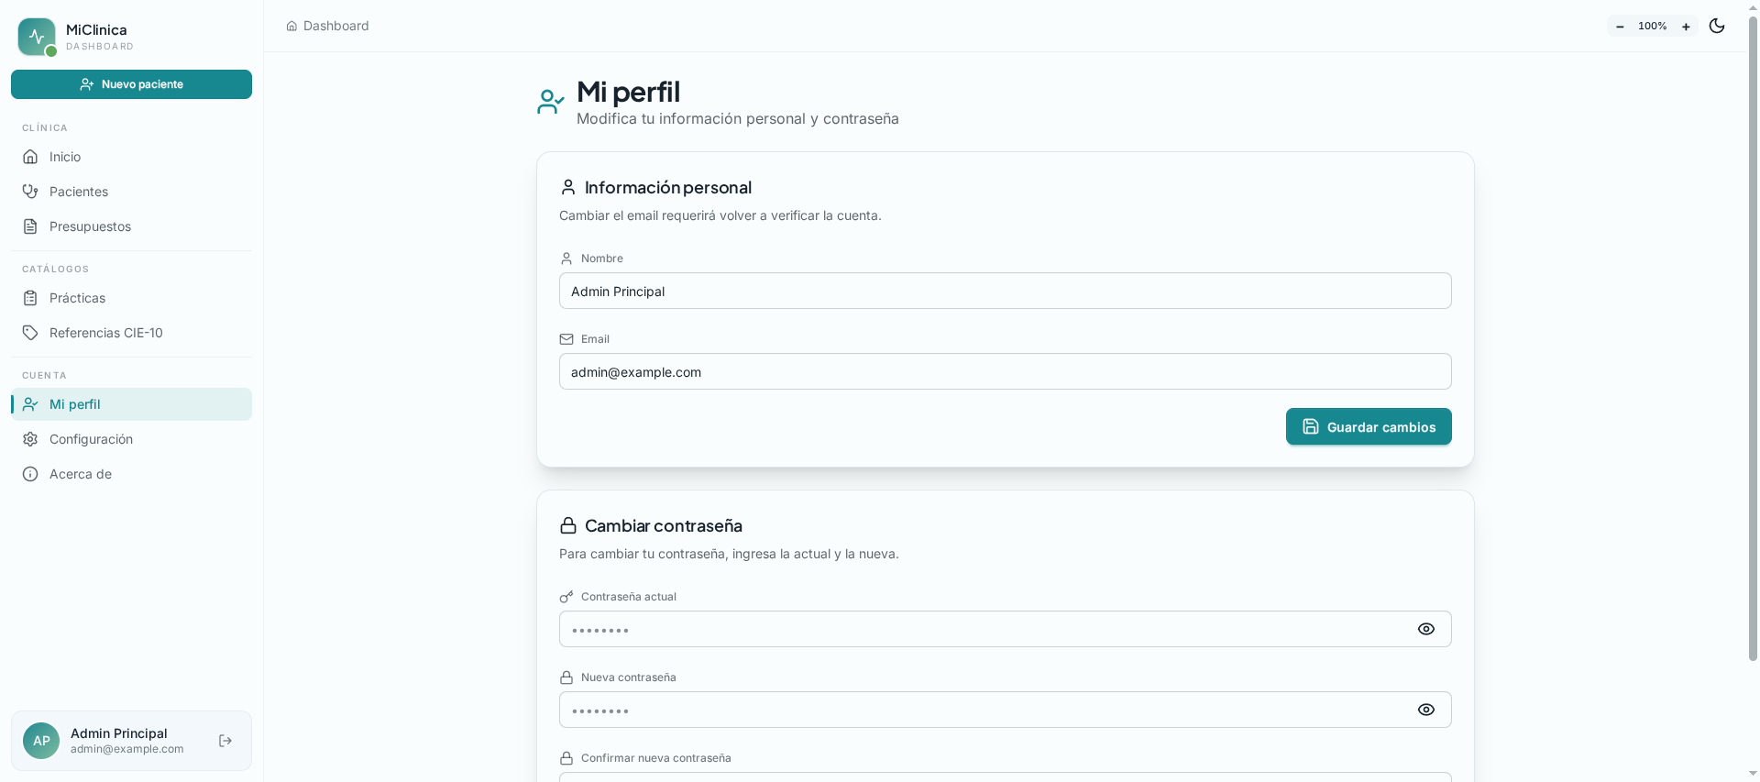This screenshot has height=782, width=1760.
Task: Reveal the new password with the eye icon
Action: 1426,710
